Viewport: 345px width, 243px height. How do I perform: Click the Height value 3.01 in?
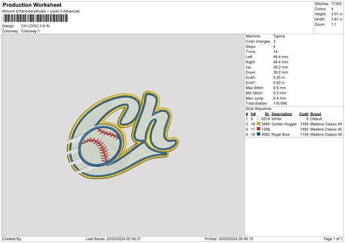336,14
